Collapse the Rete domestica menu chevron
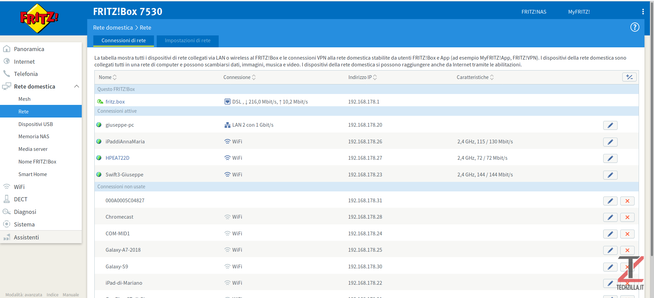The width and height of the screenshot is (654, 298). point(77,86)
